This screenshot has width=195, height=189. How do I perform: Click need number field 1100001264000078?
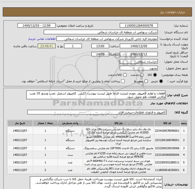pyautogui.click(x=139, y=26)
